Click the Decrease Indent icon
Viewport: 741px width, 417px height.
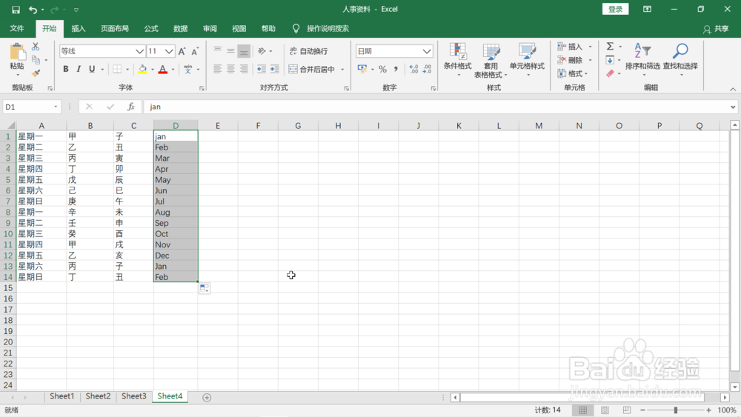pos(262,69)
